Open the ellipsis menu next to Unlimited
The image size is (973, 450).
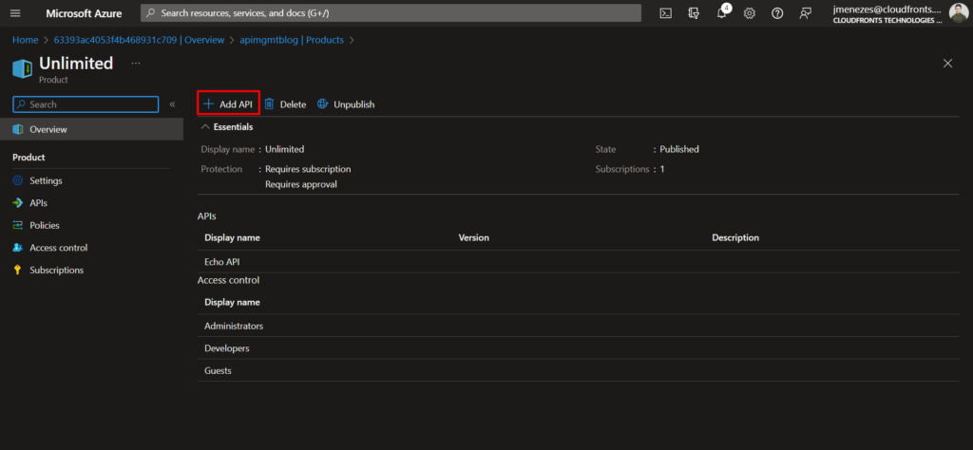click(x=136, y=64)
